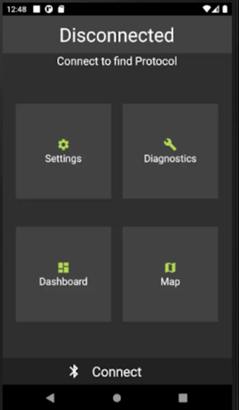The width and height of the screenshot is (239, 410).
Task: Open the Settings text label
Action: point(64,159)
